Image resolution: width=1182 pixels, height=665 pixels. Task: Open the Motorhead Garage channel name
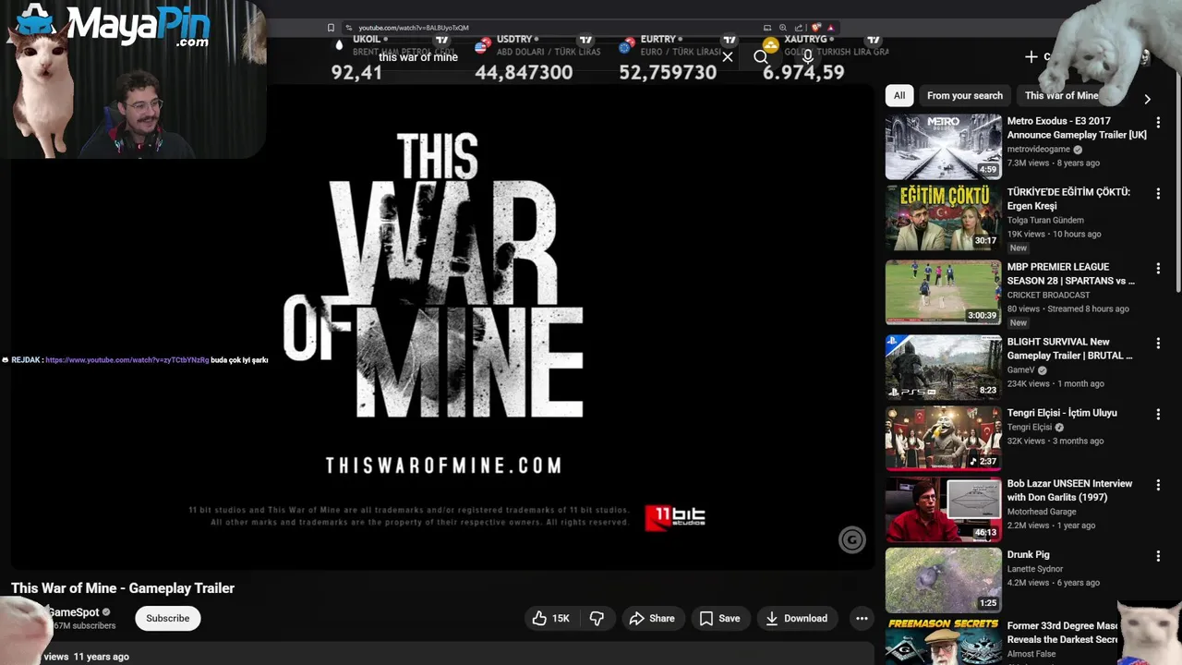pos(1042,512)
